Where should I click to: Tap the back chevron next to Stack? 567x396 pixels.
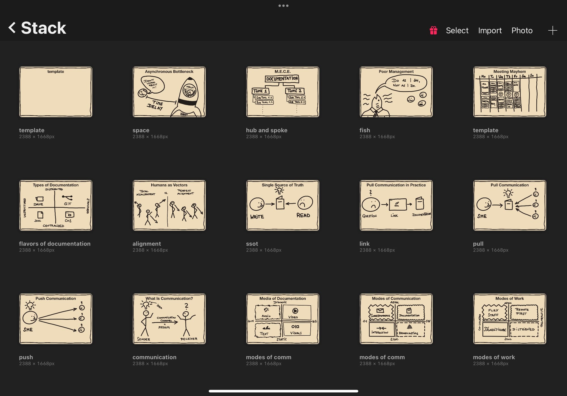pyautogui.click(x=12, y=28)
